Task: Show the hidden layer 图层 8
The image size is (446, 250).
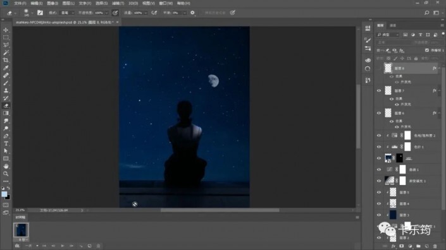Action: 379,68
